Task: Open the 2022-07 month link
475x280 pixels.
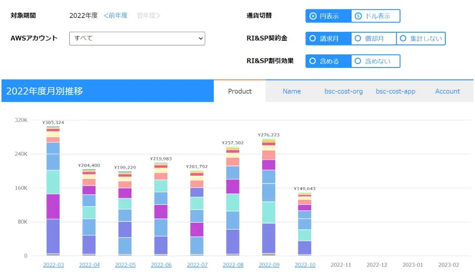Action: [x=197, y=265]
